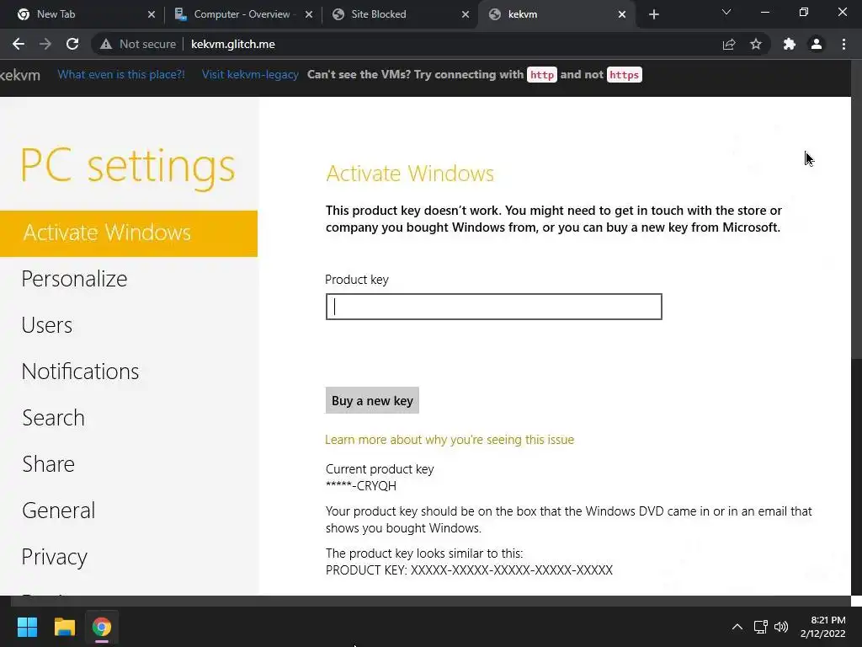Open the Windows Start menu
862x647 pixels.
(27, 627)
